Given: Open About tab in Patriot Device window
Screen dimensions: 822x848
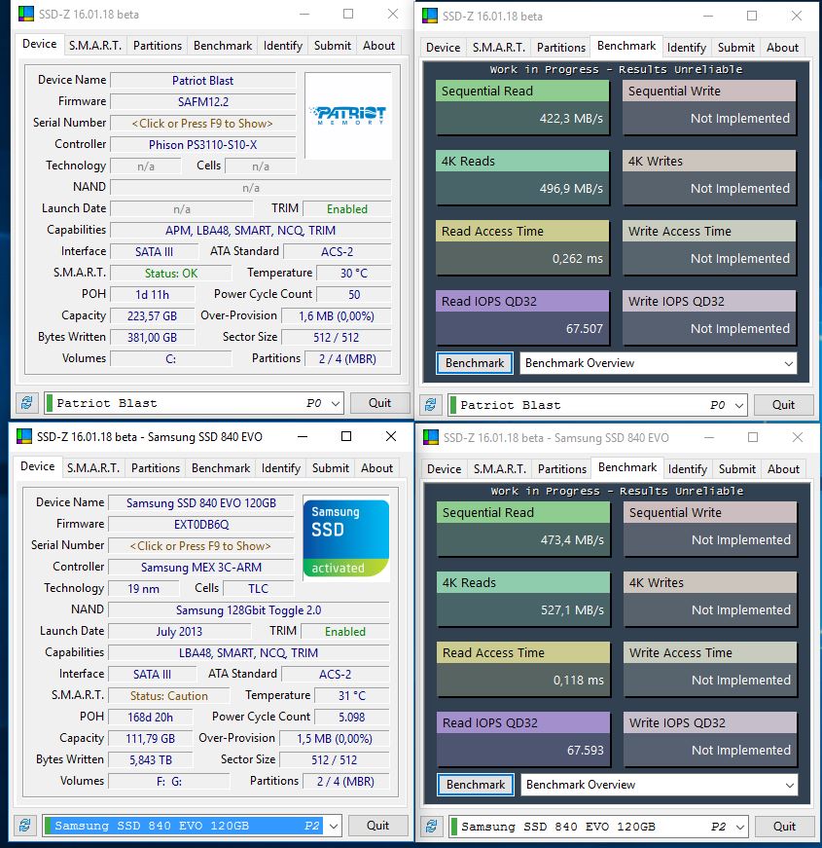Looking at the screenshot, I should tap(378, 46).
